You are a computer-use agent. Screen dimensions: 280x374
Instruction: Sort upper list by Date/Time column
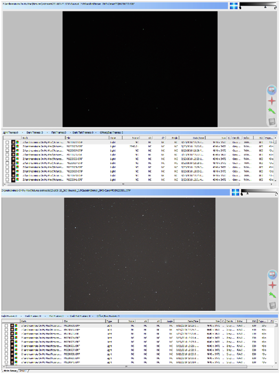193,138
